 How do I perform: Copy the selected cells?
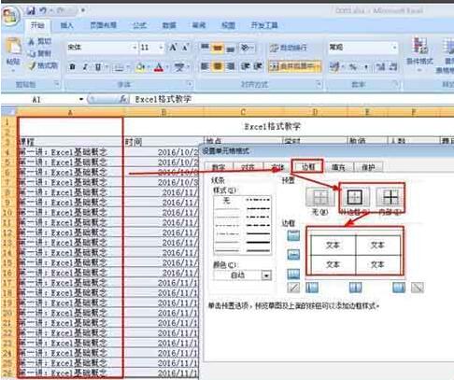click(40, 53)
